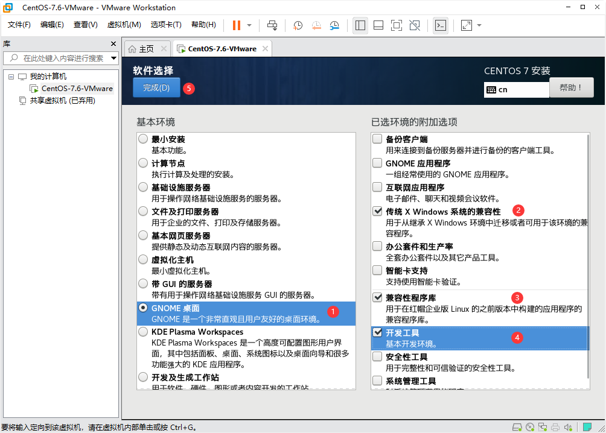The image size is (606, 433).
Task: Click the printer status bar icon
Action: click(555, 427)
